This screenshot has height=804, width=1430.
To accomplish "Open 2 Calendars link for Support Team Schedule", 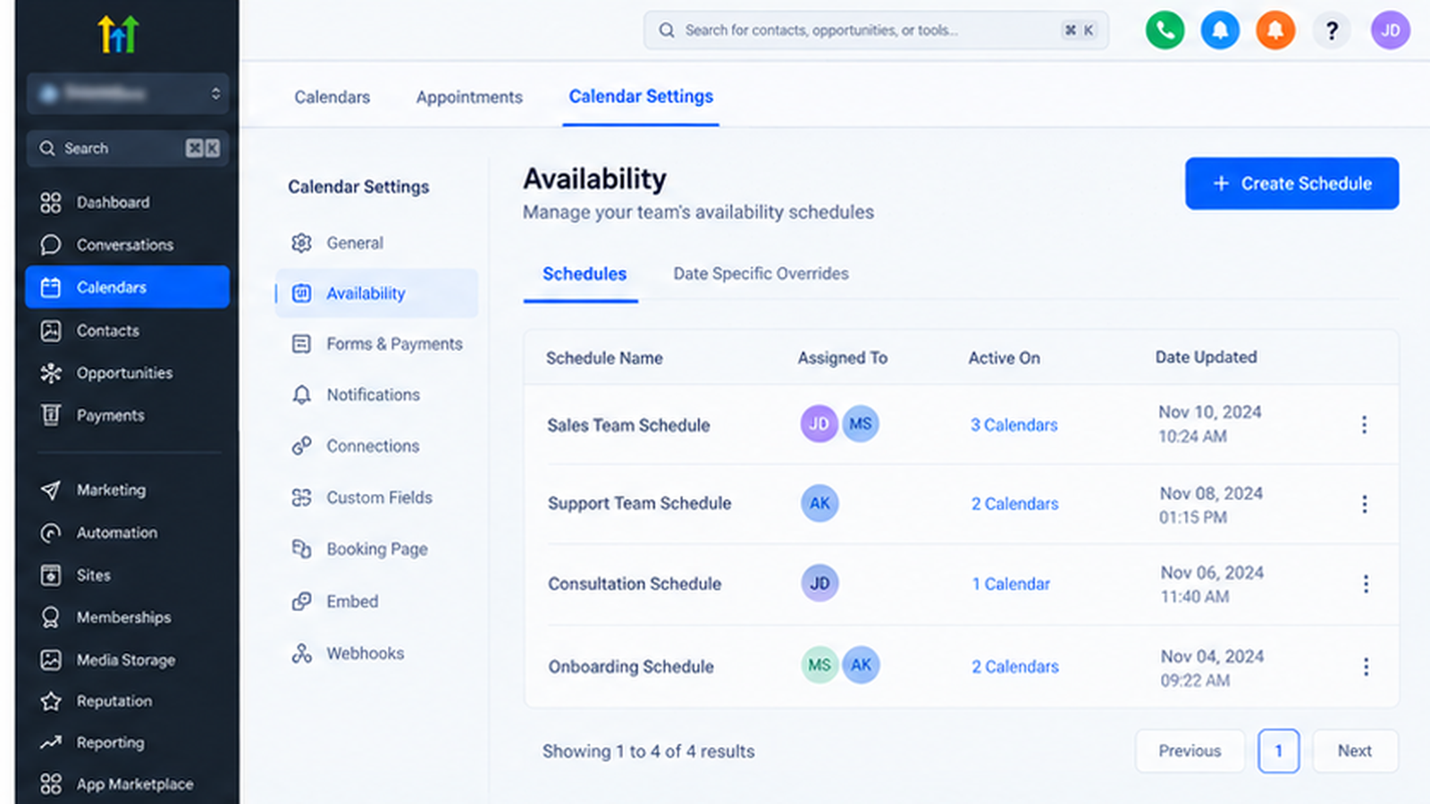I will point(1015,504).
